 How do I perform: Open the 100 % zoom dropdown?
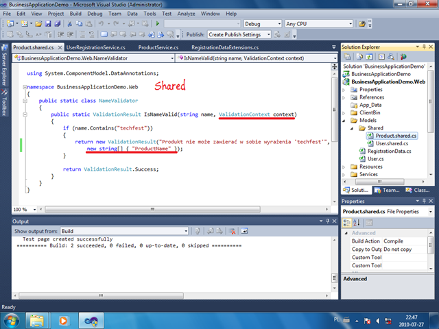[35, 209]
